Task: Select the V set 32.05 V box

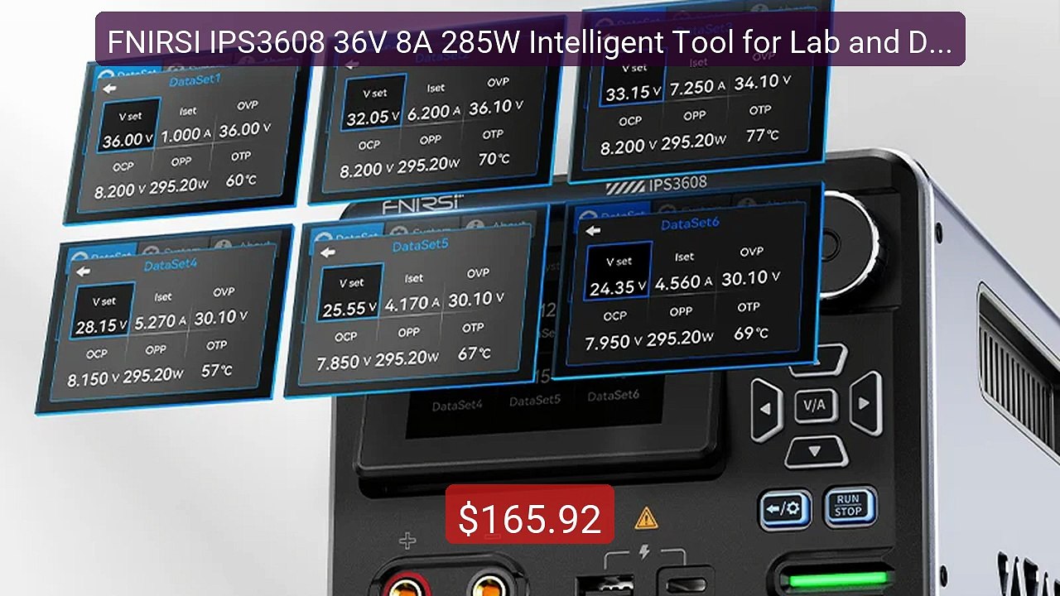Action: [x=373, y=103]
